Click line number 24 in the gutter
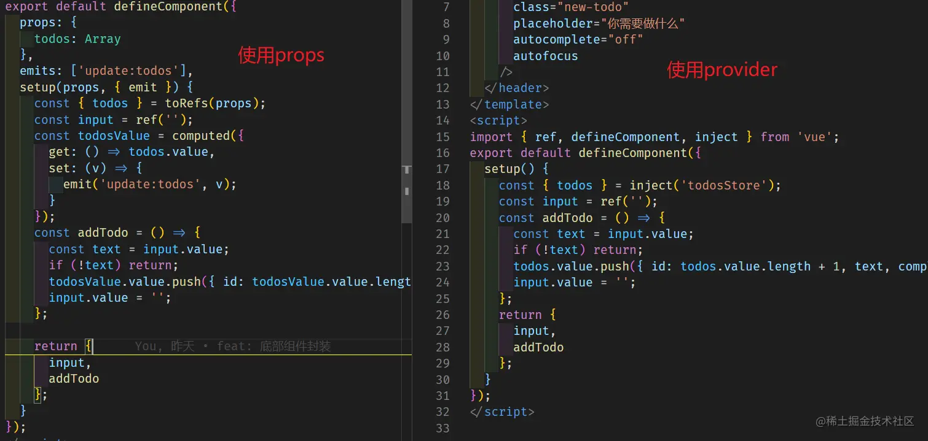 pos(442,282)
